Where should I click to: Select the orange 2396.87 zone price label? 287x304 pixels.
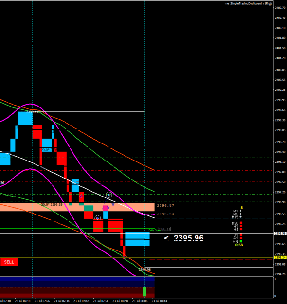[165, 206]
